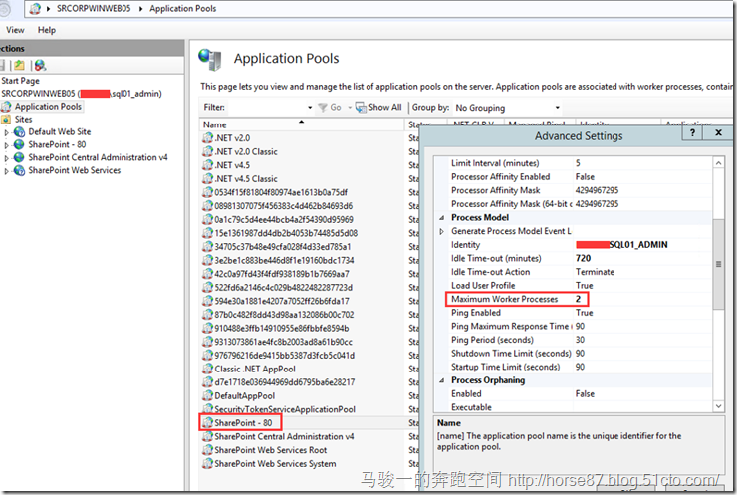Click the .NET v2.0 pool icon
The image size is (737, 495).
[x=208, y=137]
